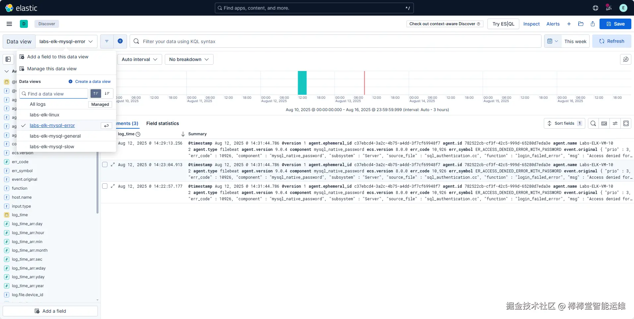The width and height of the screenshot is (634, 319).
Task: Click the Save button
Action: click(615, 24)
